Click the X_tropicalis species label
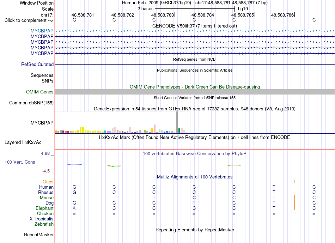Image resolution: width=335 pixels, height=243 pixels. pyautogui.click(x=42, y=219)
